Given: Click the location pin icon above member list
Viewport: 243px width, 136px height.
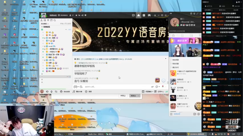Looking at the screenshot, I should [x=48, y=20].
